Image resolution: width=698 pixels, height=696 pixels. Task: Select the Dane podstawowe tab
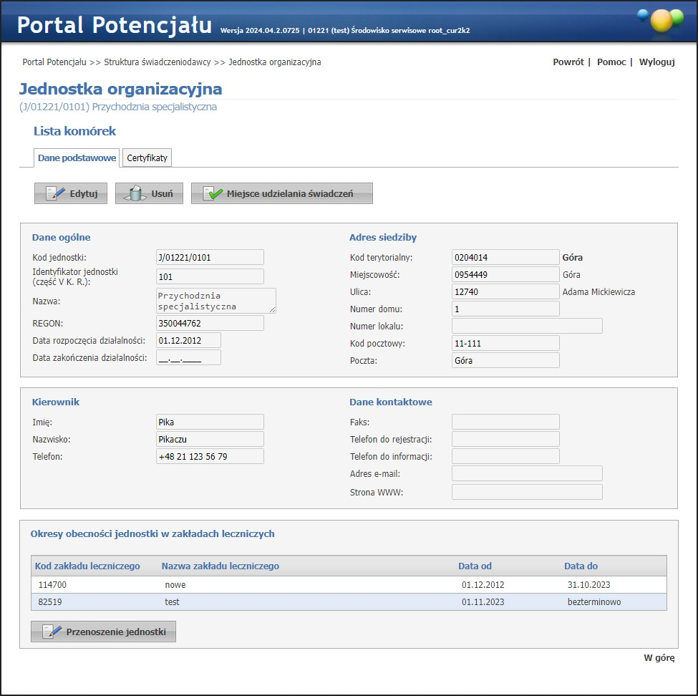(77, 158)
